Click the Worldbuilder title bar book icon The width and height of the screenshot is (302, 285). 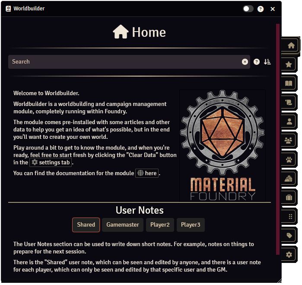point(8,9)
